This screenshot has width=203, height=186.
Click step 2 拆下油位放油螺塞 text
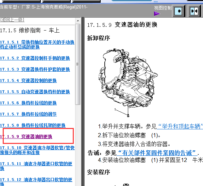click(x=129, y=135)
